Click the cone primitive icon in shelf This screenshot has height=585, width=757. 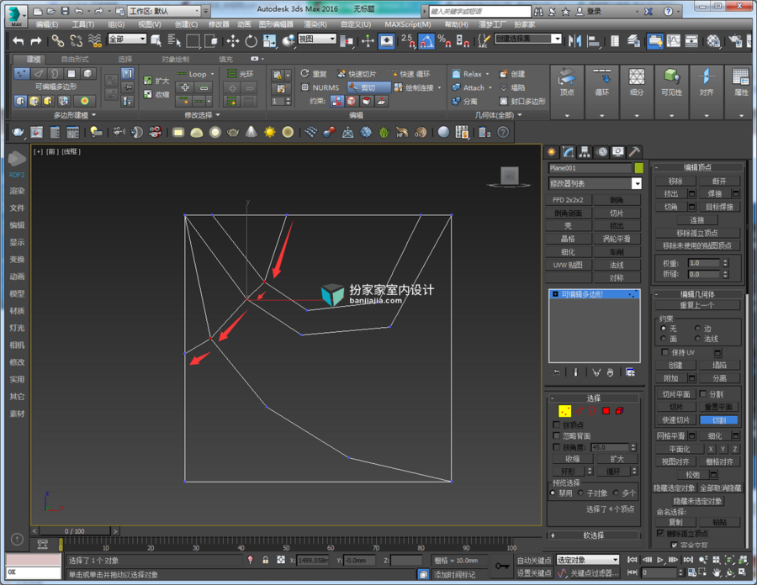coord(251,132)
